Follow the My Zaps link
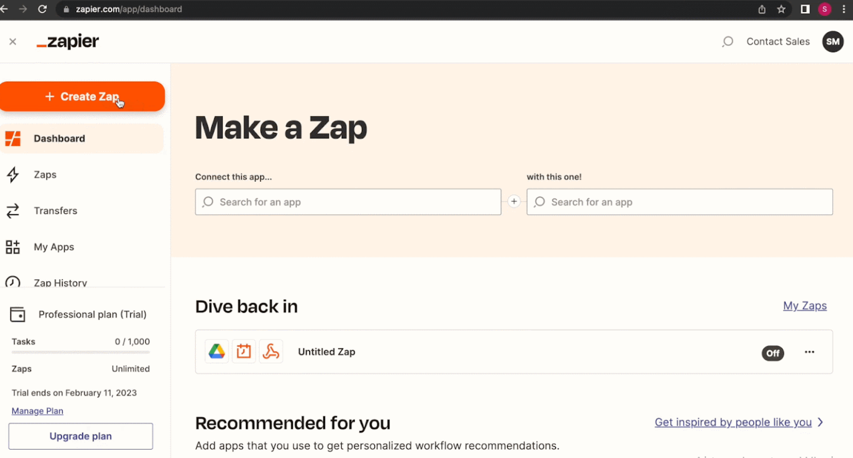 tap(804, 306)
